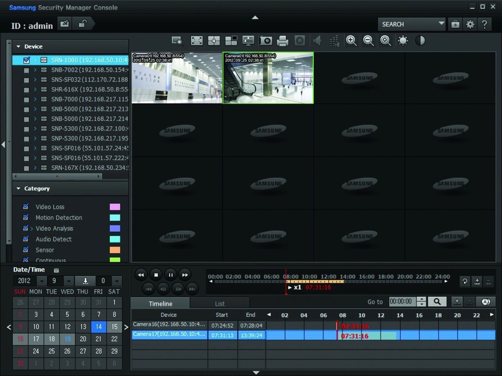Open help with the question mark icon
Viewport: 502px width, 376px height.
click(x=484, y=24)
